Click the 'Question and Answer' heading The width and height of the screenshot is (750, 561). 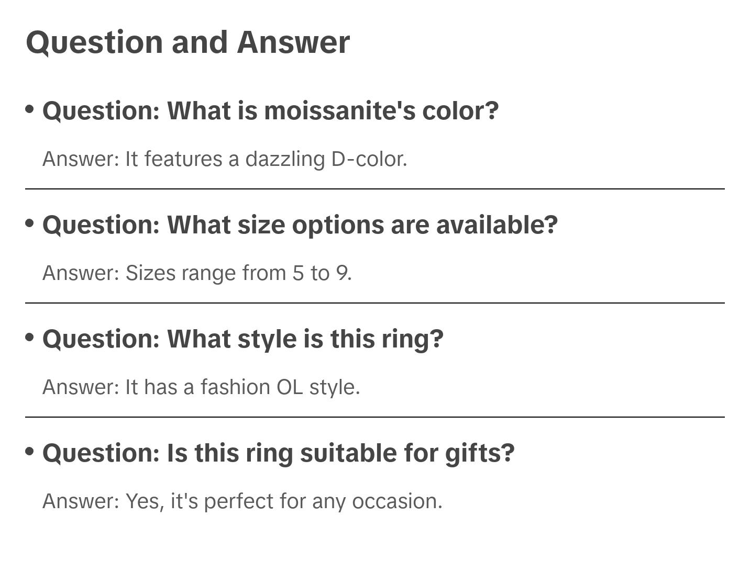coord(187,42)
